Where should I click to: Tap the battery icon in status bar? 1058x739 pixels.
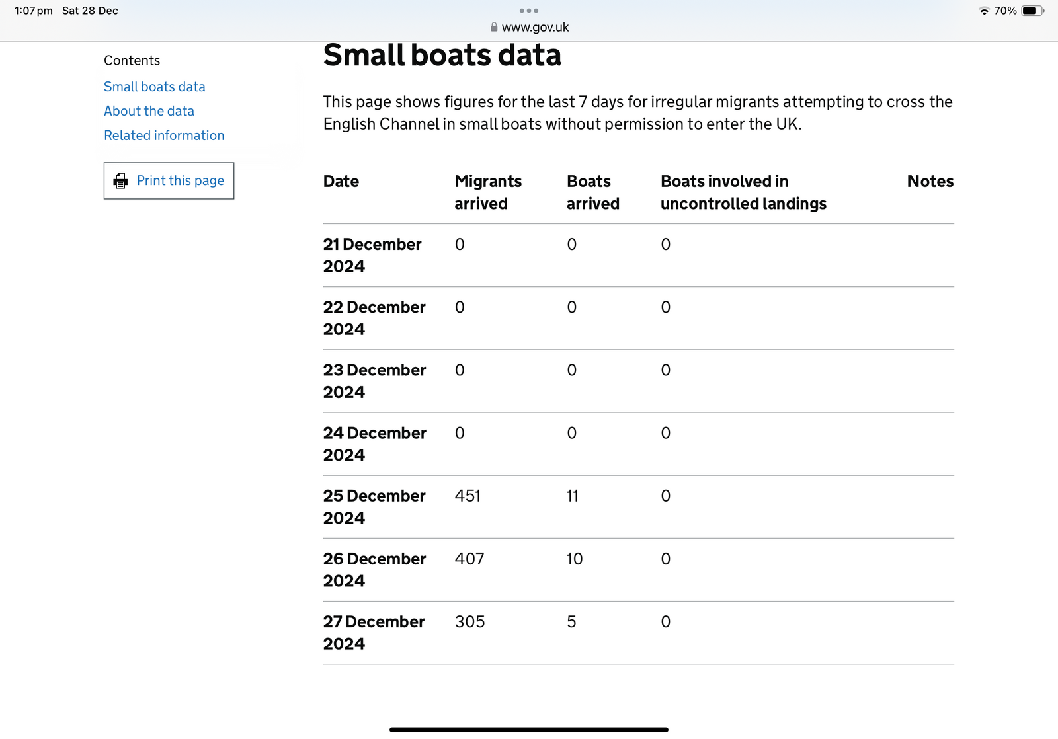(x=1032, y=11)
